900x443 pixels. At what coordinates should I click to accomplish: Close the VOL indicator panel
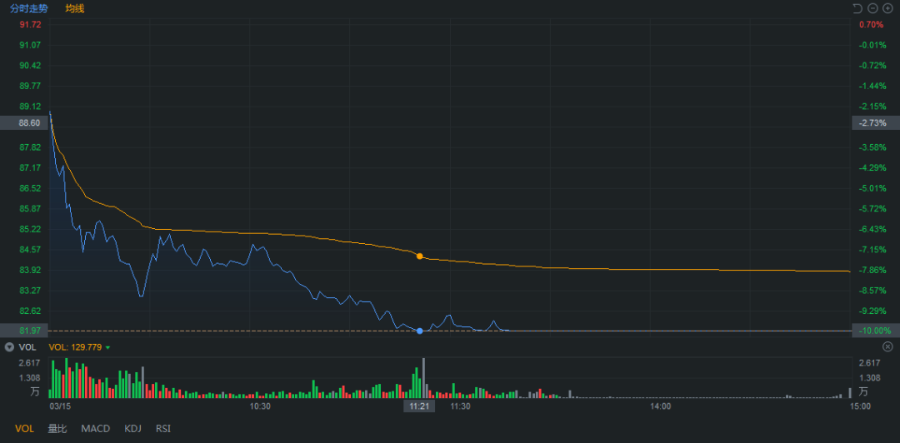point(887,346)
